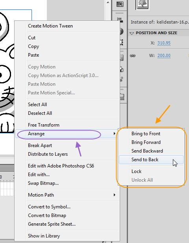The width and height of the screenshot is (189, 243).
Task: Click the stage scrollbar up arrow
Action: (108, 2)
